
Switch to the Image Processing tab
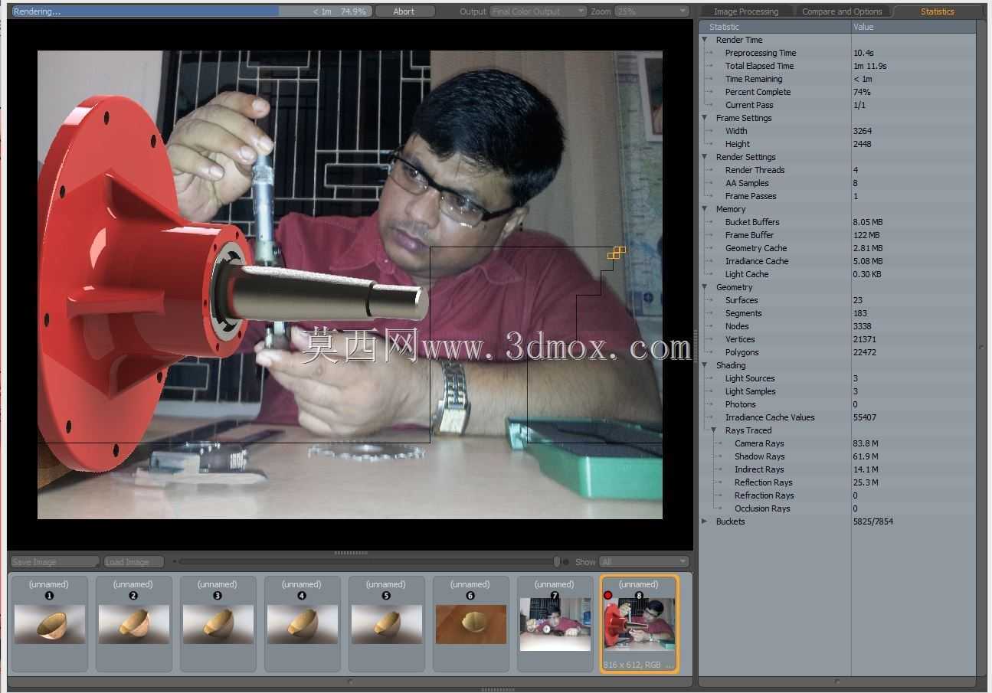[x=745, y=11]
